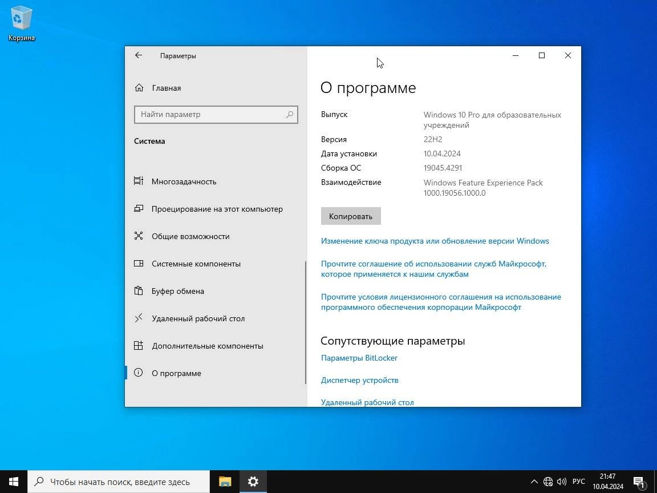Screen dimensions: 657x493
Task: Show hidden tray icons chevron
Action: pyautogui.click(x=534, y=482)
